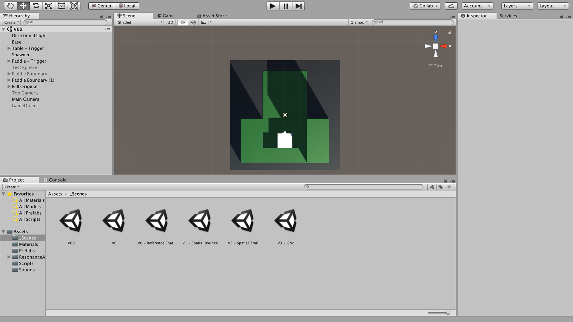Select the Move tool

tap(23, 6)
